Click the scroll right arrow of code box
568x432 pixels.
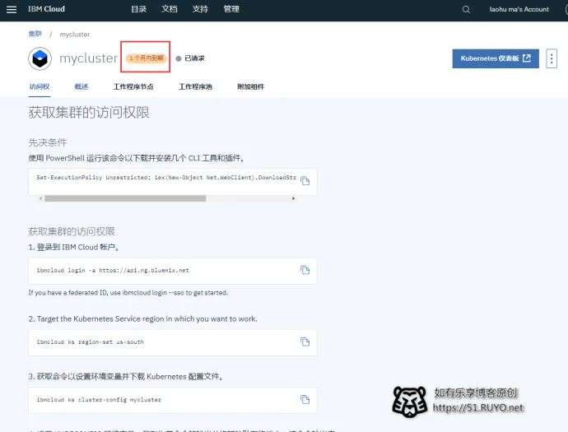click(293, 198)
